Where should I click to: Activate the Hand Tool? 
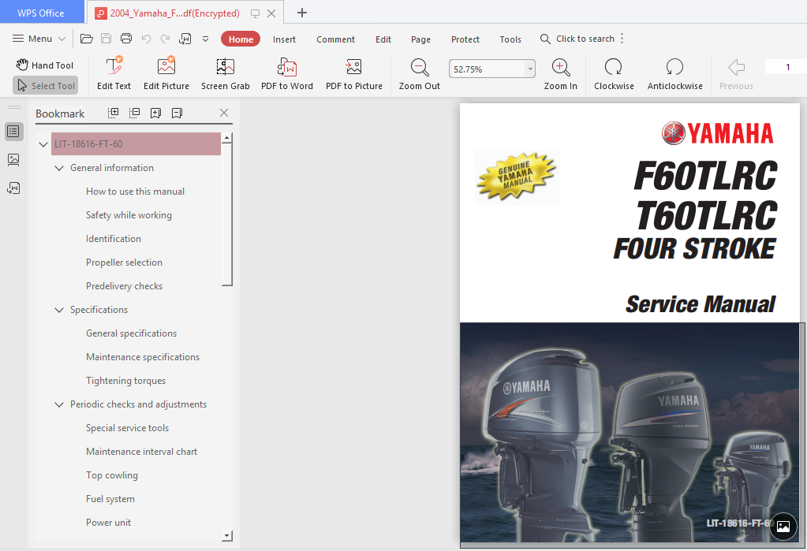[45, 65]
